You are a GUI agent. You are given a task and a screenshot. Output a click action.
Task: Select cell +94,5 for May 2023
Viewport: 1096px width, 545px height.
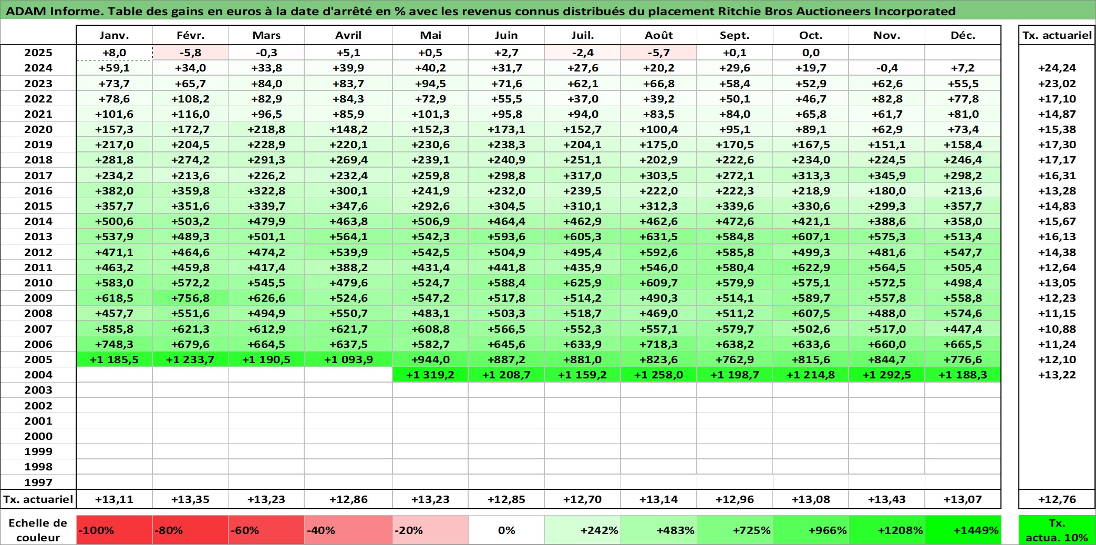[x=430, y=84]
